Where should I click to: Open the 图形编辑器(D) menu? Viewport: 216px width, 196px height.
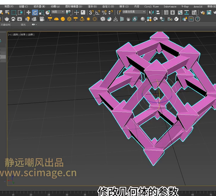pyautogui.click(x=74, y=7)
